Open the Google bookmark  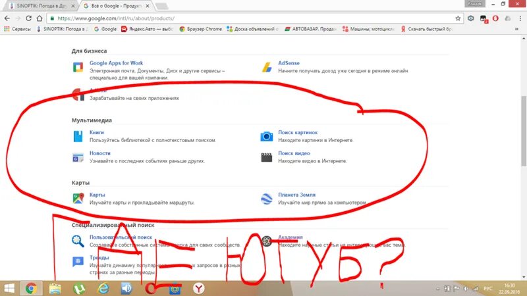coord(105,29)
